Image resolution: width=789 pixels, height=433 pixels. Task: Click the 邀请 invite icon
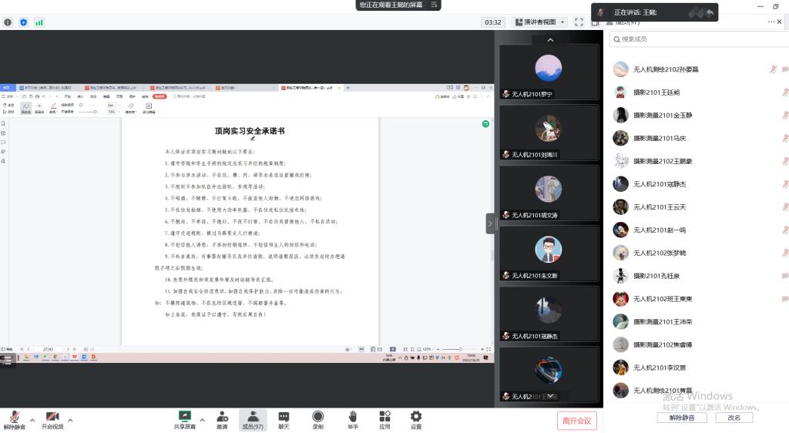222,419
